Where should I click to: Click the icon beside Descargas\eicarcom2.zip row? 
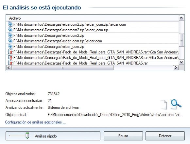point(10,36)
